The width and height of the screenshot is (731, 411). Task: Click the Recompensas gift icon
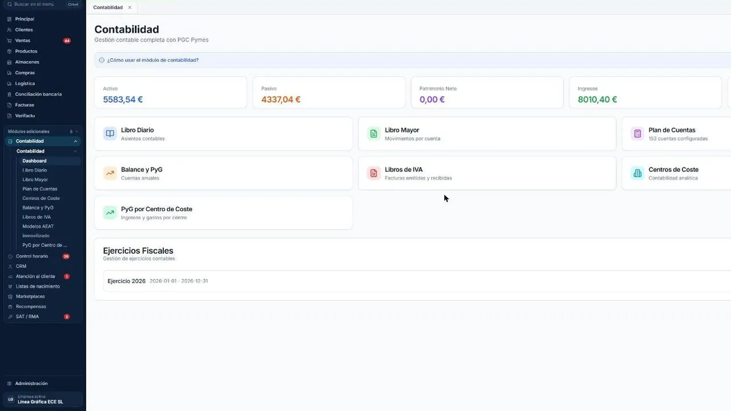(10, 307)
